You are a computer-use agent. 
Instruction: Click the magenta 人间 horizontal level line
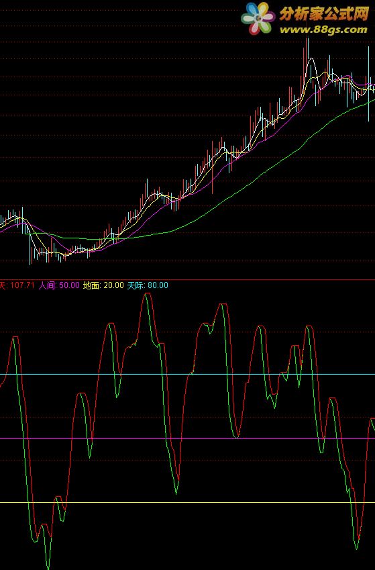point(188,438)
